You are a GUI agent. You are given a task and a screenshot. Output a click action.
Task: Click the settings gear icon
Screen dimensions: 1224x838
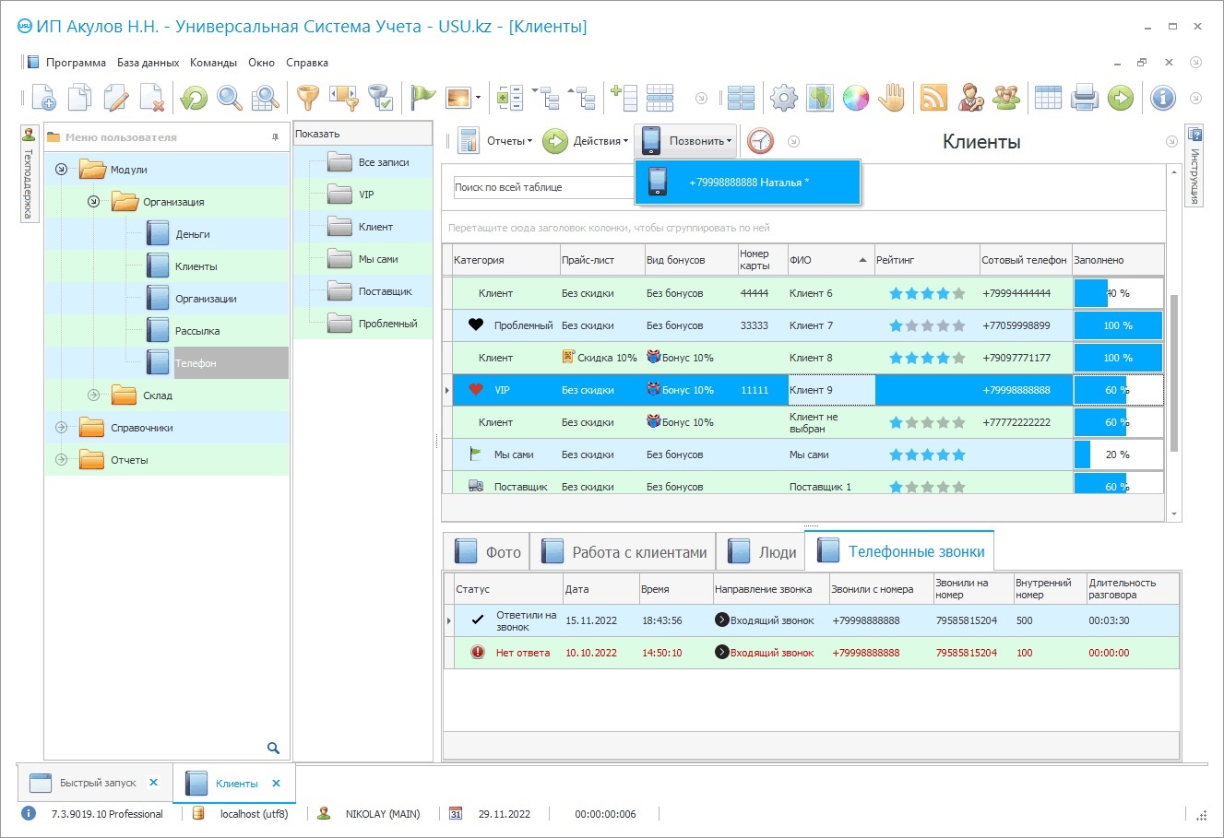pyautogui.click(x=784, y=98)
